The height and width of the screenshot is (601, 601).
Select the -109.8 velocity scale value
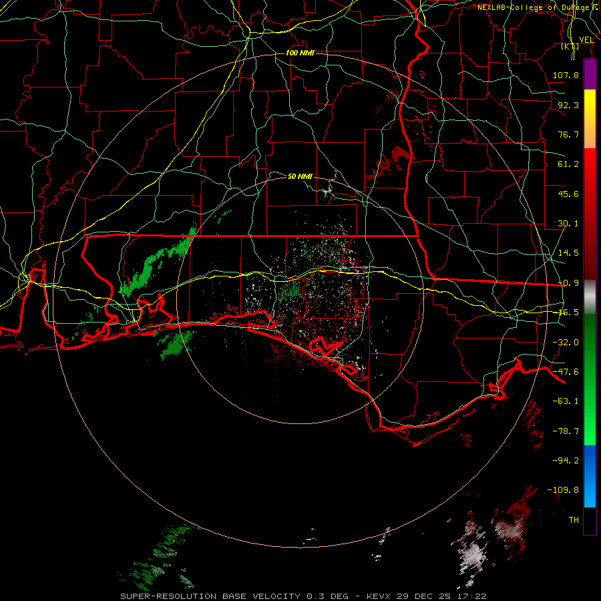point(563,490)
